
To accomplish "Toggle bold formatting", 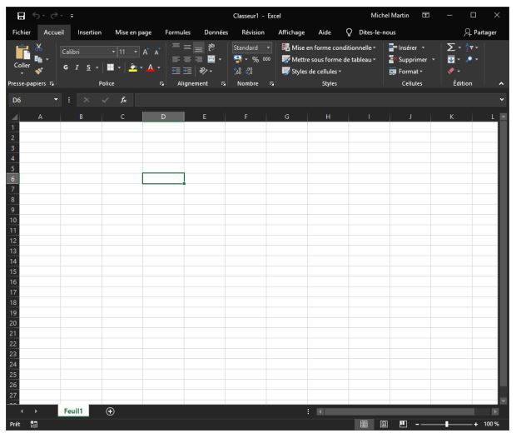I will click(x=65, y=66).
